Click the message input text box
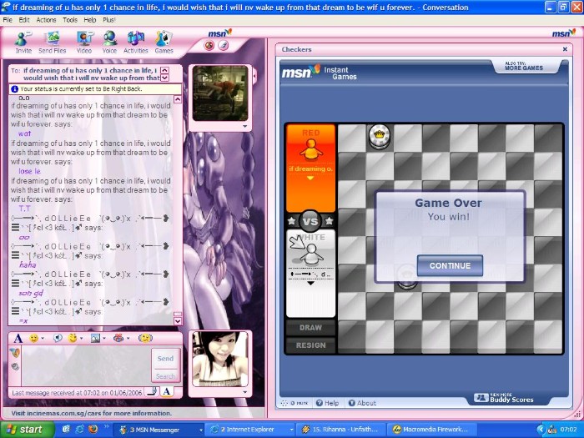Image resolution: width=584 pixels, height=438 pixels. click(x=86, y=365)
